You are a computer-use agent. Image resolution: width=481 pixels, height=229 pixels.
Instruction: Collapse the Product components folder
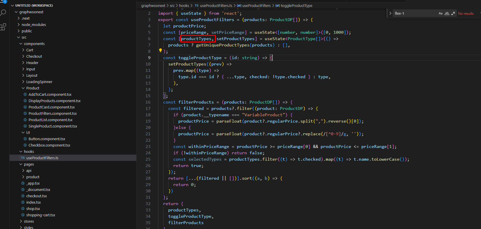[x=32, y=88]
